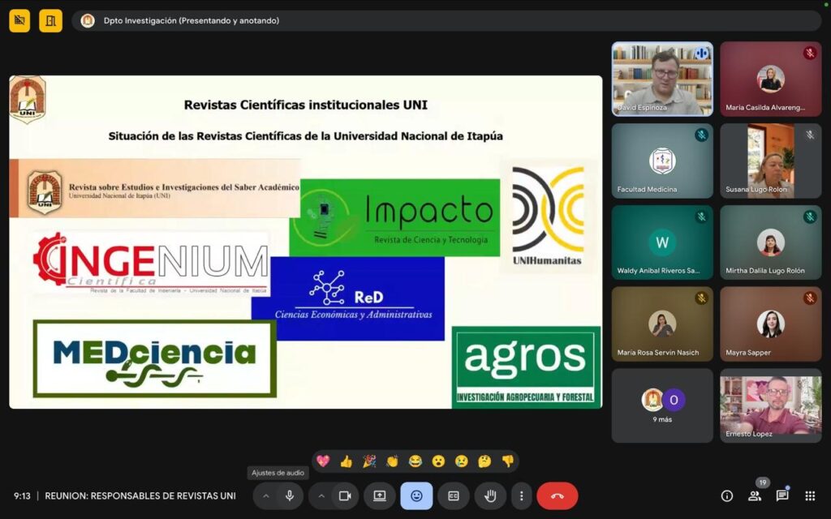
Task: Click the present screen icon
Action: [379, 496]
